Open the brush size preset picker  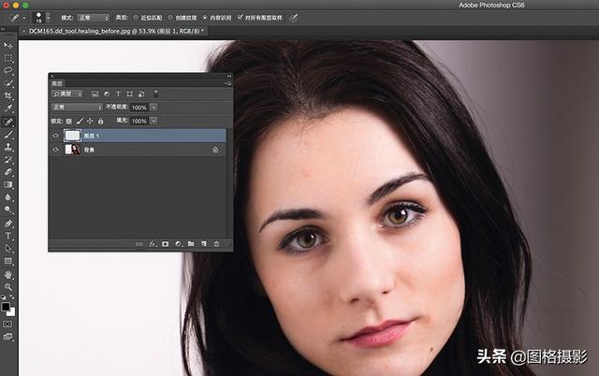tap(41, 17)
